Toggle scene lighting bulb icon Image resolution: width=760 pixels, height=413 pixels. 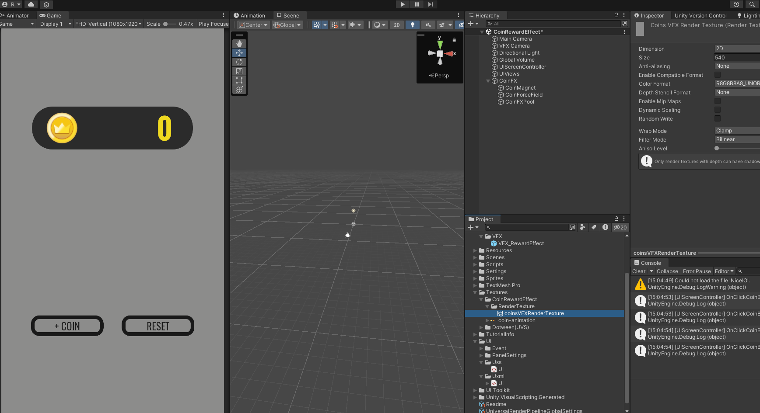point(412,25)
